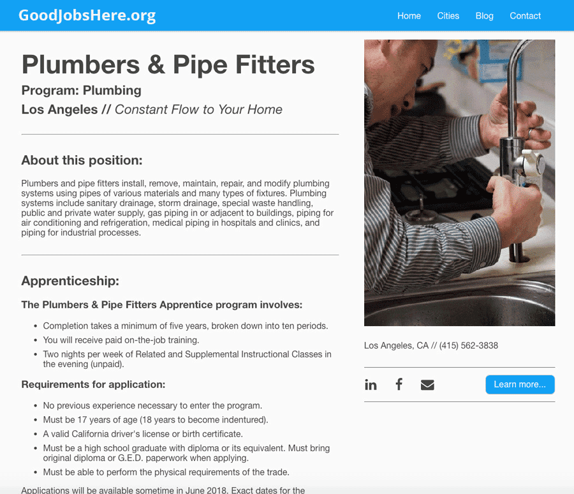Click the phone number (415) 562-3838
This screenshot has height=494, width=574.
tap(469, 345)
